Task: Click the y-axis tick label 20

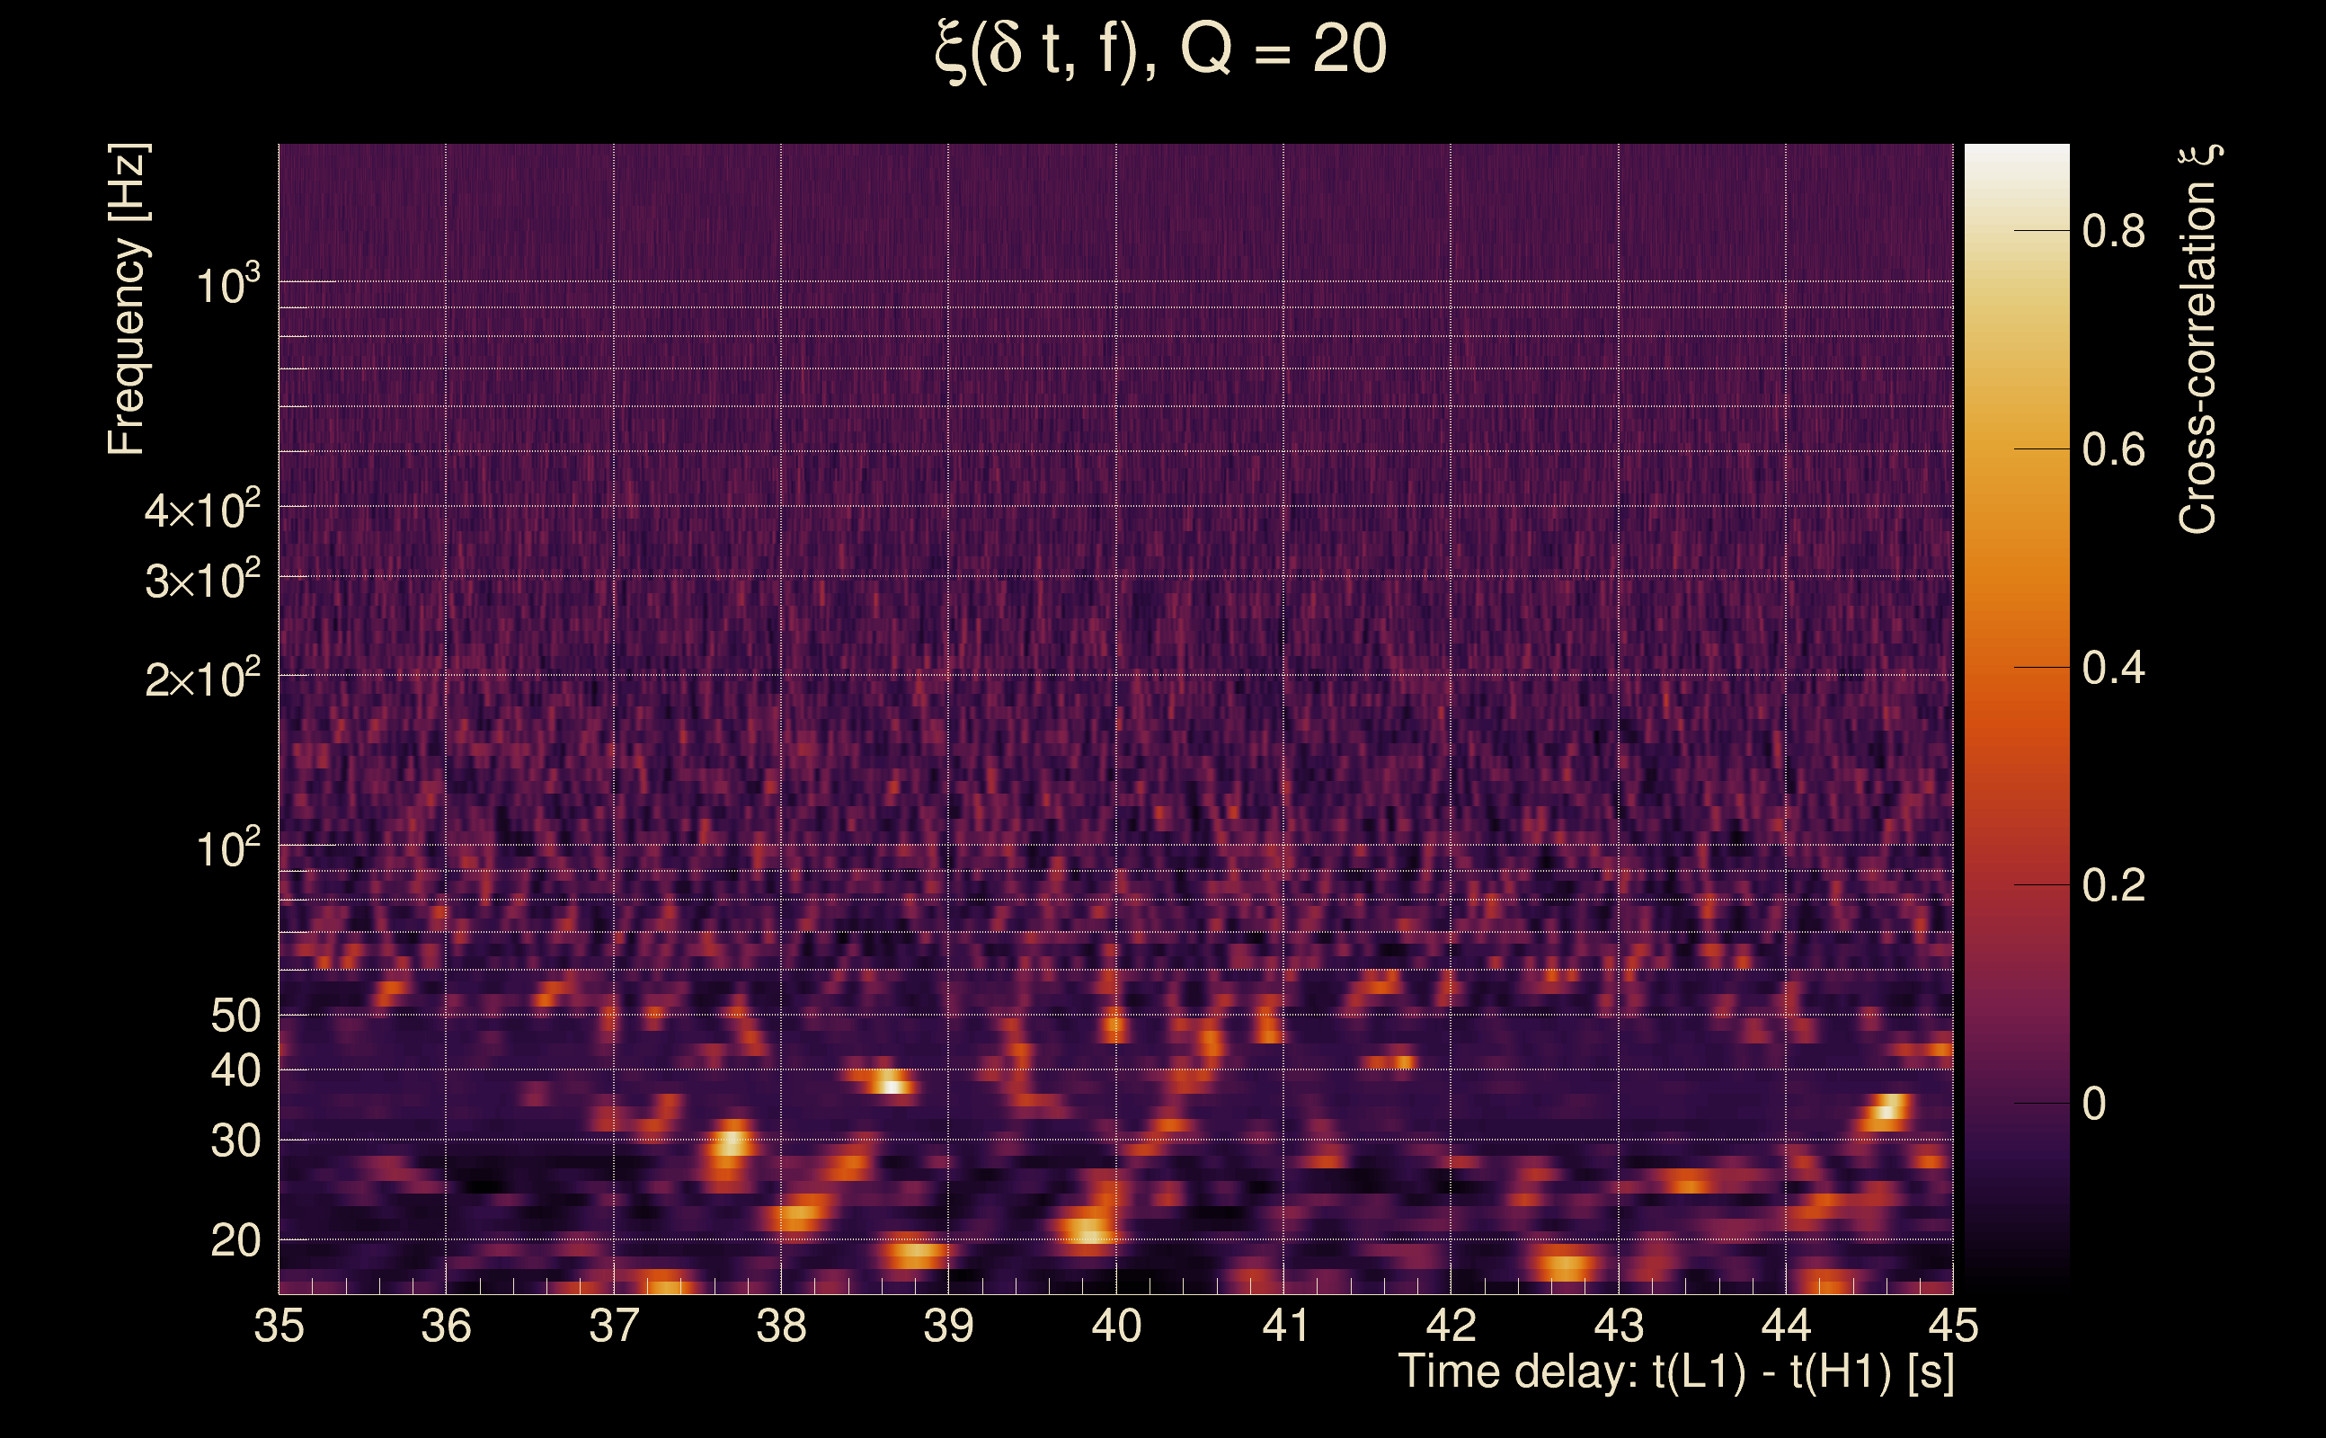Action: (235, 1240)
